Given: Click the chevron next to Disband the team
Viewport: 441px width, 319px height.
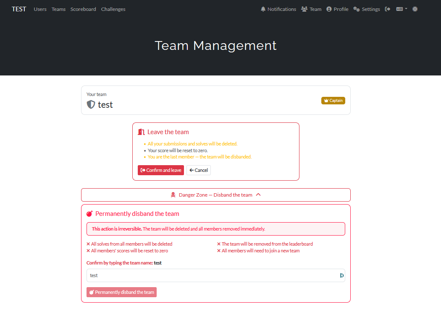Looking at the screenshot, I should [258, 195].
